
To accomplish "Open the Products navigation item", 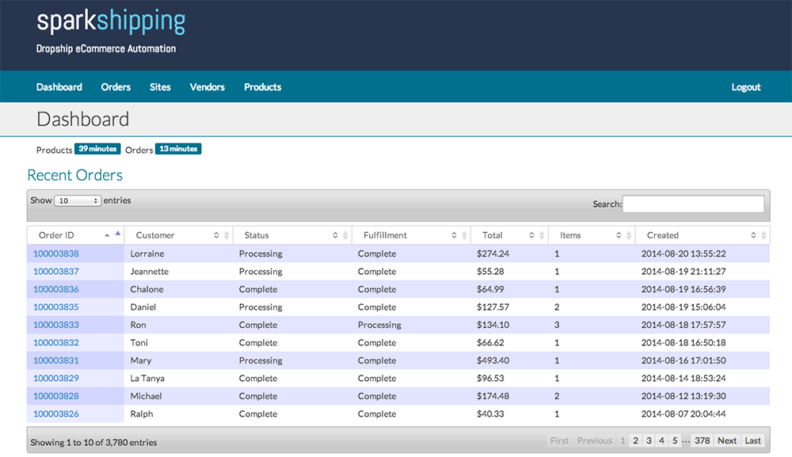I will (x=262, y=87).
